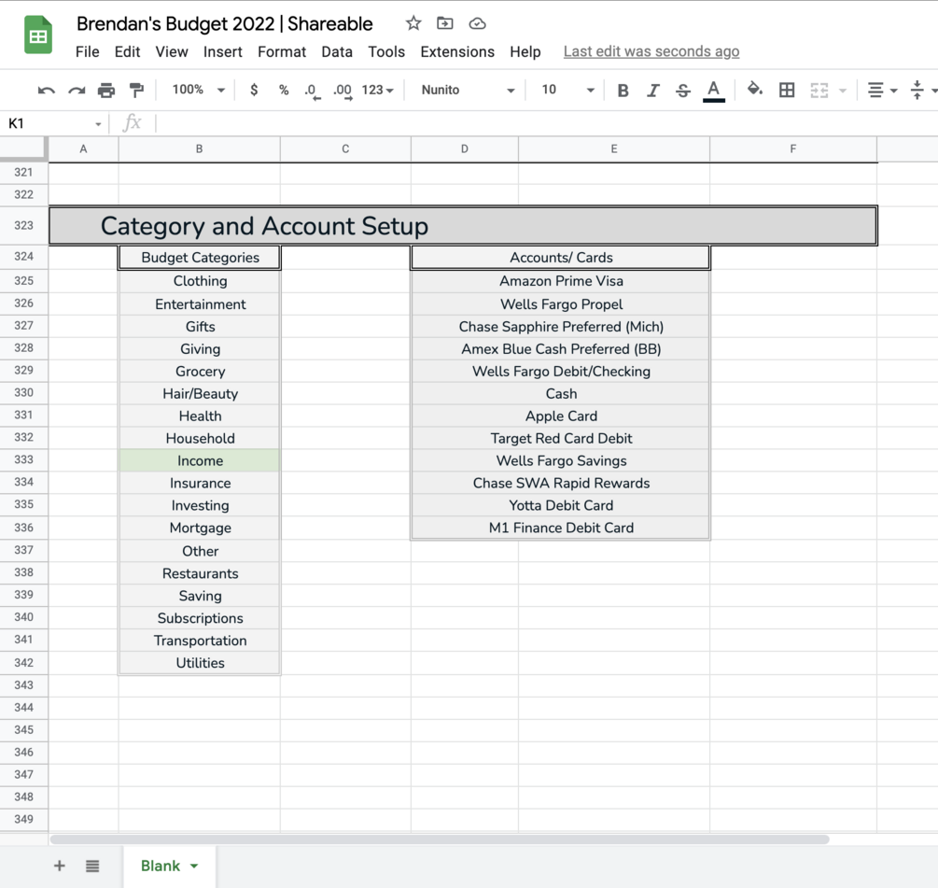This screenshot has width=938, height=888.
Task: Toggle strikethrough formatting
Action: tap(682, 91)
